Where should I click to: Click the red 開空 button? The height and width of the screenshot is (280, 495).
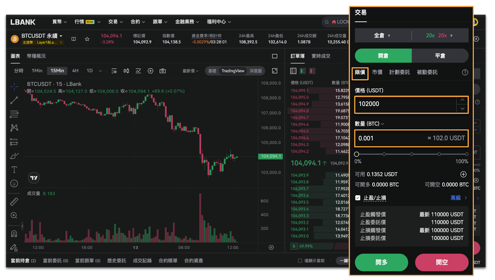[x=441, y=262]
